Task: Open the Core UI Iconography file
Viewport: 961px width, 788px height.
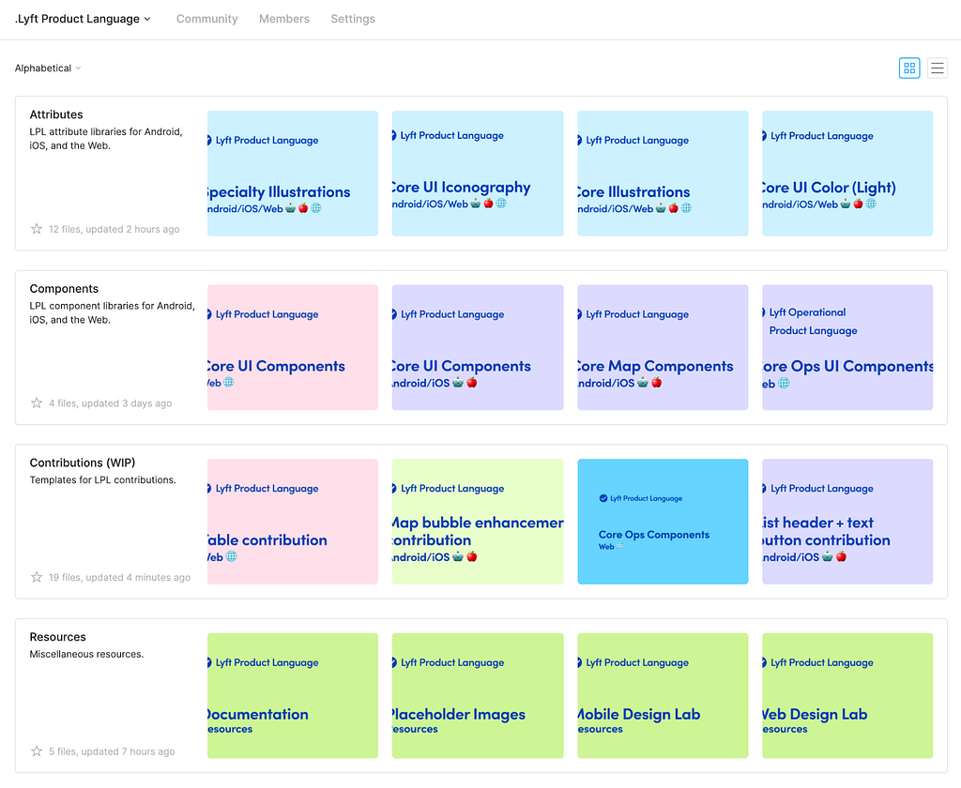Action: point(478,174)
